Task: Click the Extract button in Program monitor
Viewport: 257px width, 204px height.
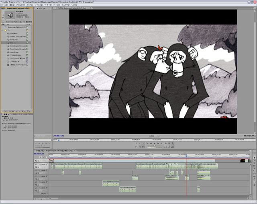Action: click(169, 147)
